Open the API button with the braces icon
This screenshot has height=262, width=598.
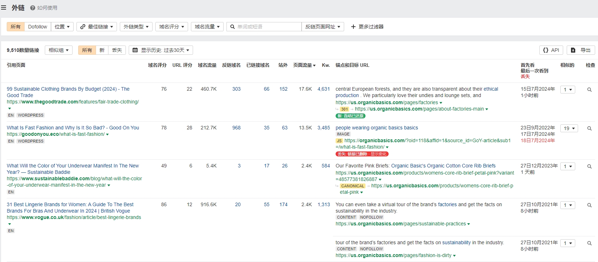tap(551, 50)
